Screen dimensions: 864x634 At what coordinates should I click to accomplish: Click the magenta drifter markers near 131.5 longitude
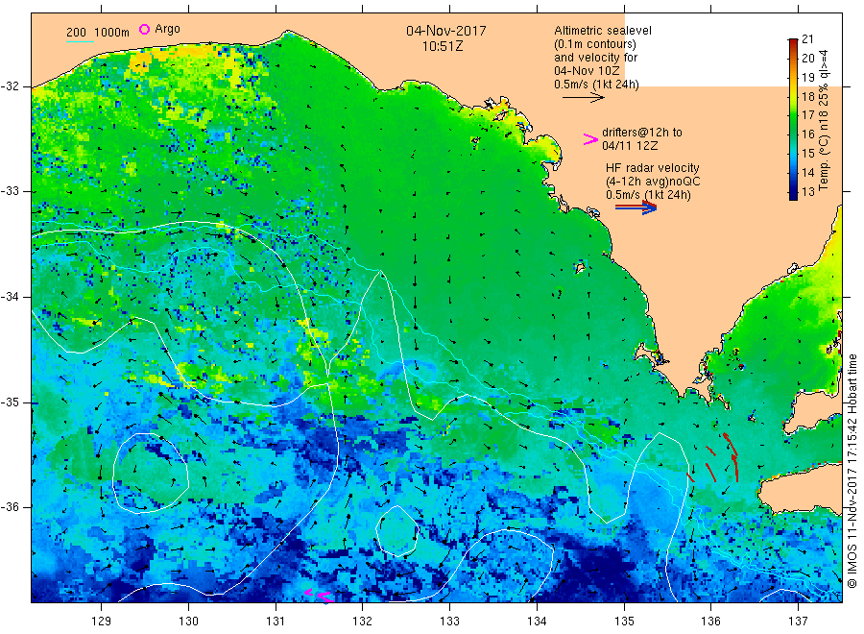(319, 595)
